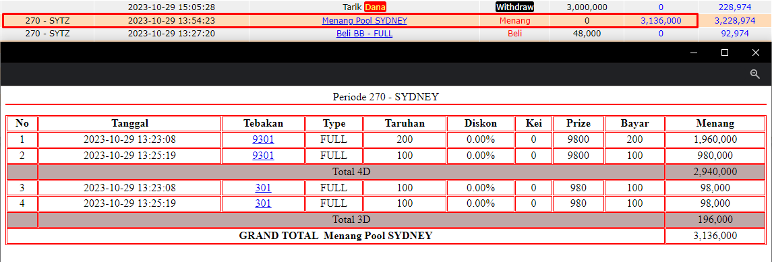Click the 196,000 total cell
772x262 pixels.
tap(715, 220)
